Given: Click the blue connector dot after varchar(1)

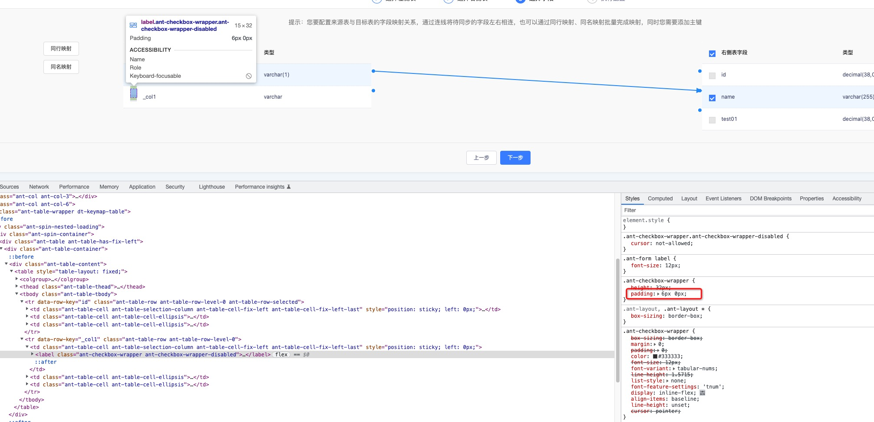Looking at the screenshot, I should (373, 71).
